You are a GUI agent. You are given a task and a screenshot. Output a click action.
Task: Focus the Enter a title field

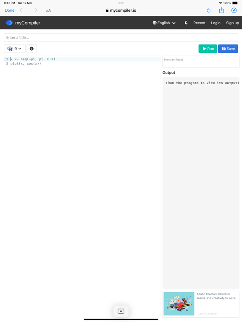121,38
